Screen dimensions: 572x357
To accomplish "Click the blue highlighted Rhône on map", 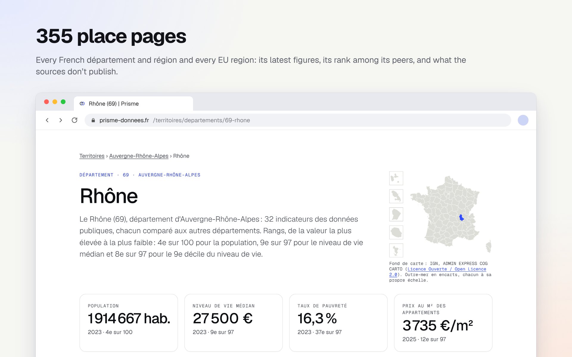I will (x=461, y=218).
